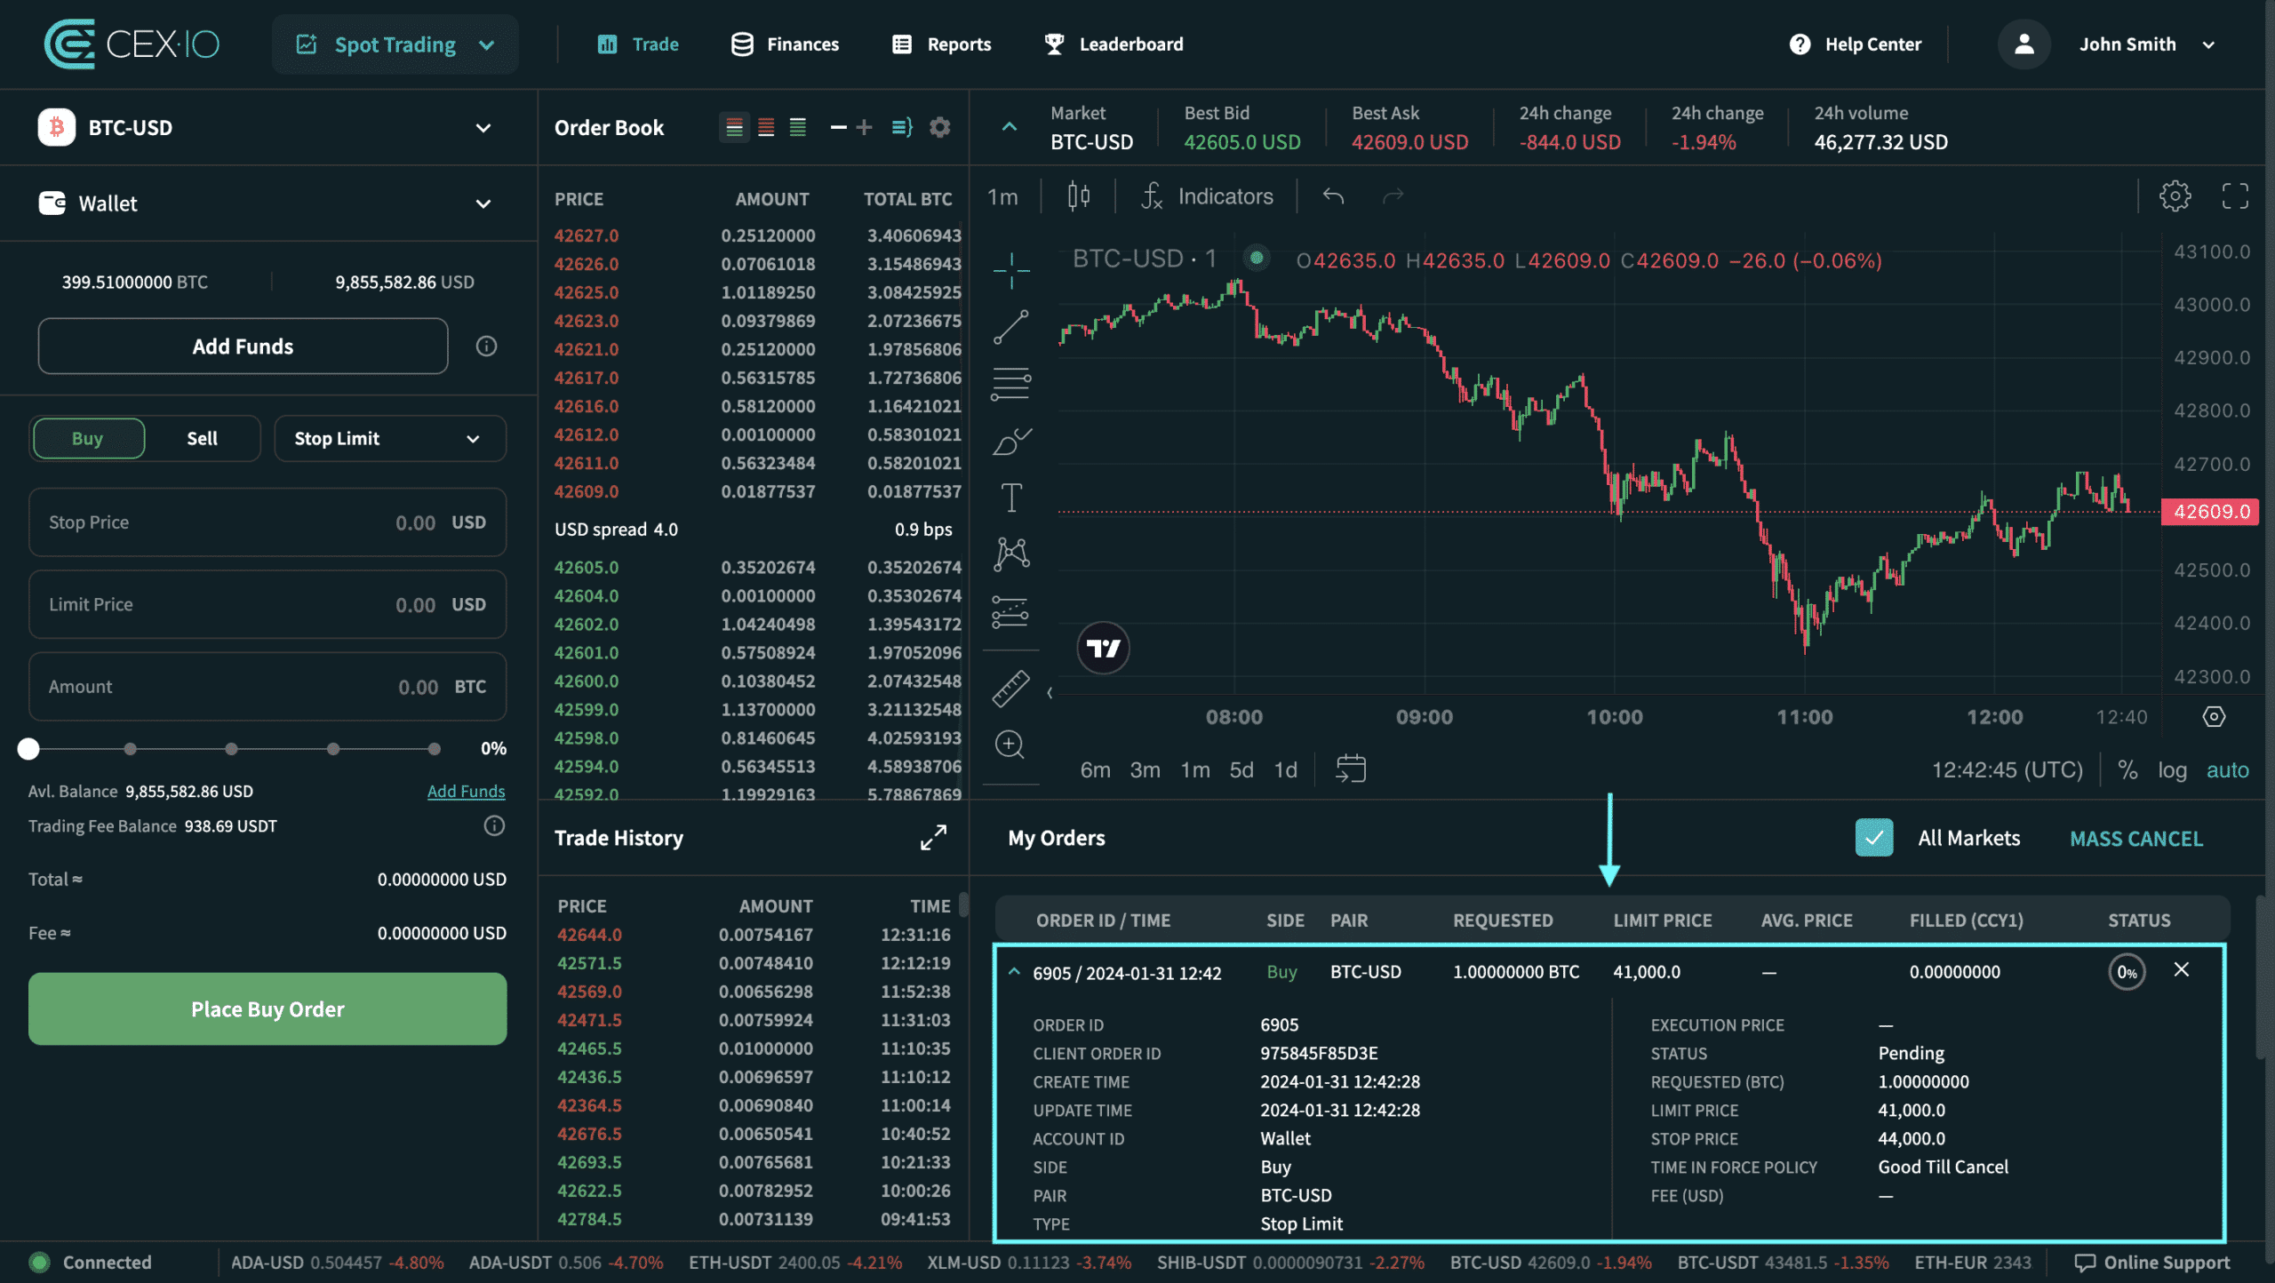Select 5d chart time range

point(1241,769)
